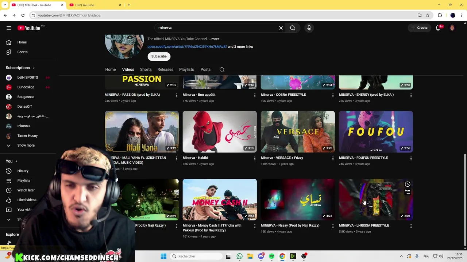This screenshot has width=467, height=262.
Task: Expand channel description with ...more
Action: (x=214, y=39)
